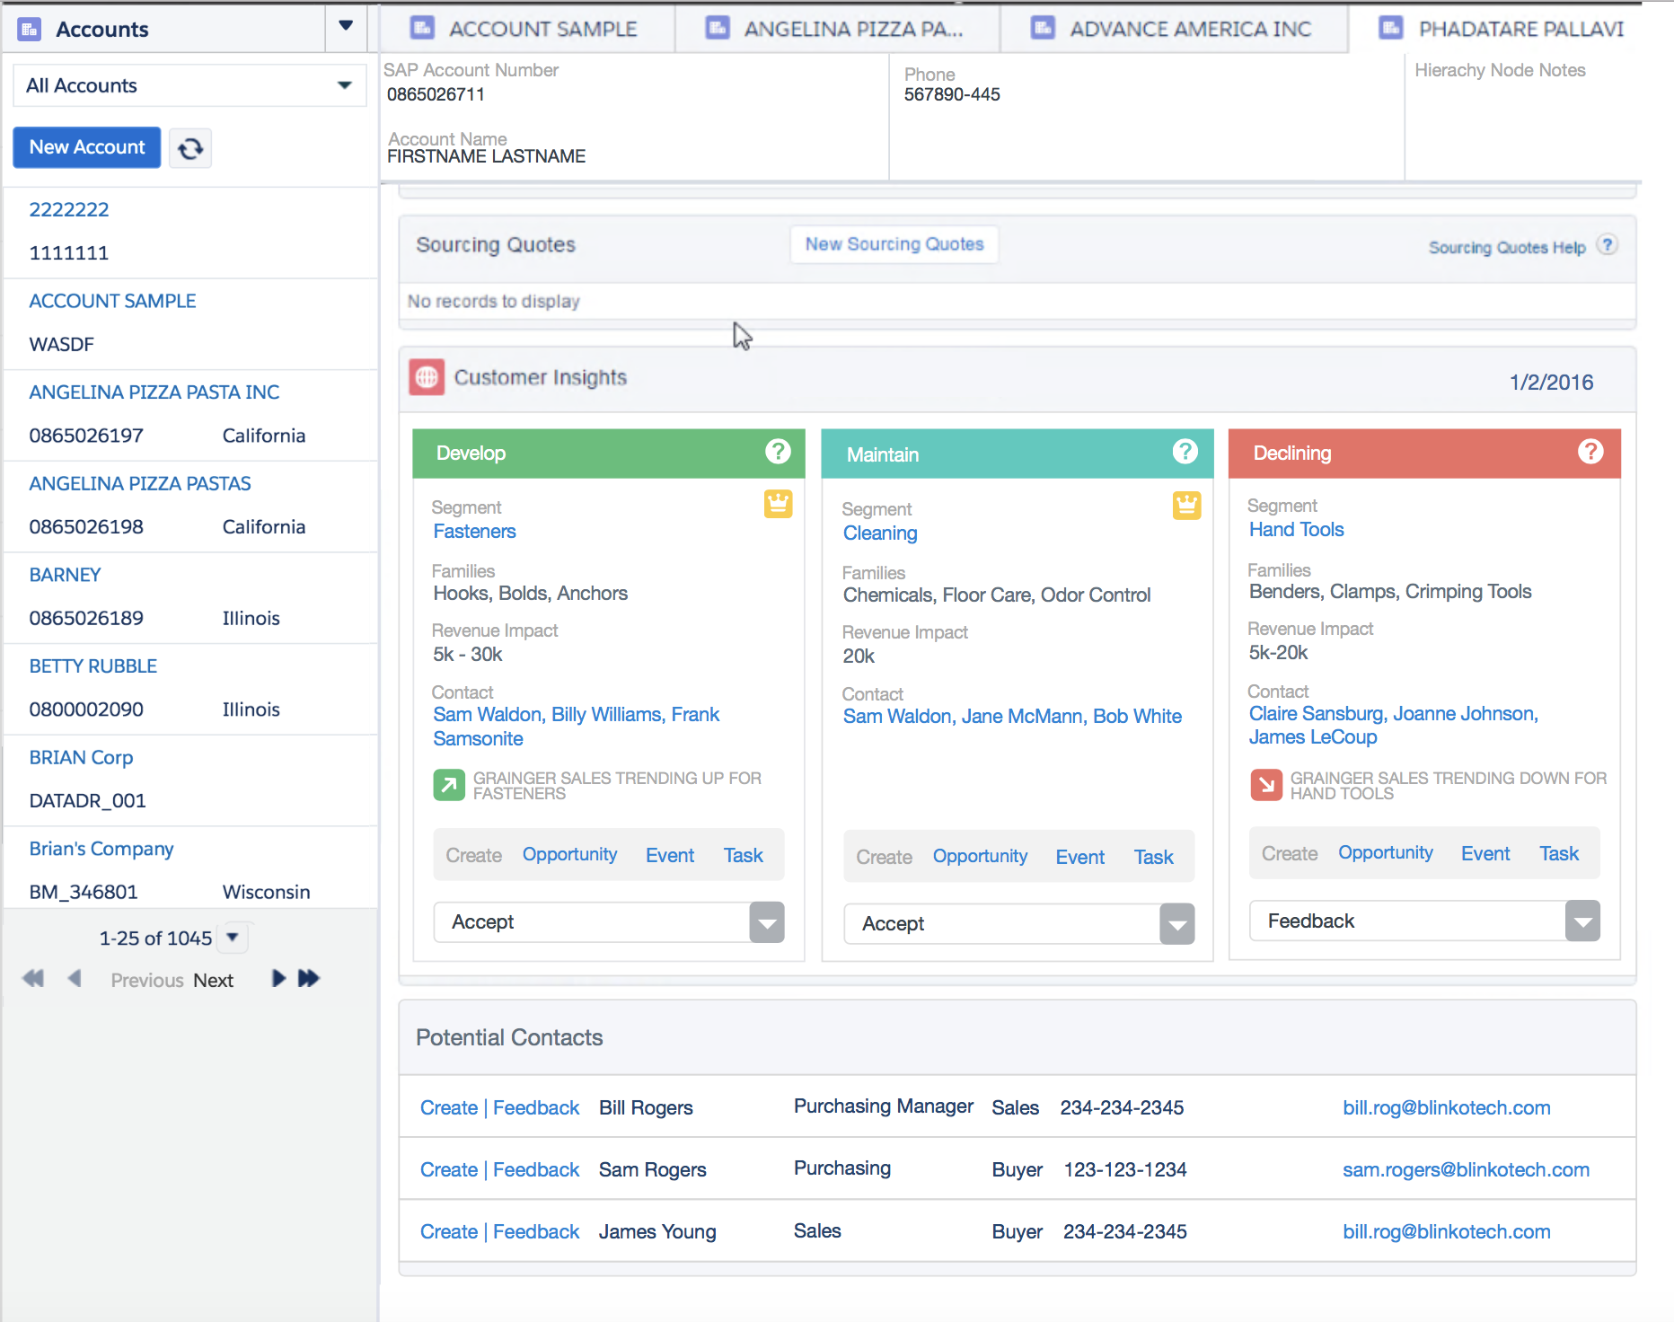The height and width of the screenshot is (1322, 1674).
Task: Switch to the ANGELINA PIZZA PA... tab
Action: pyautogui.click(x=837, y=29)
